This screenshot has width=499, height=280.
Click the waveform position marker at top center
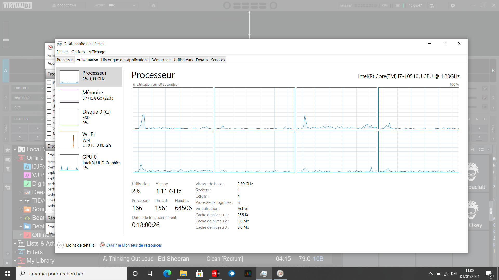pyautogui.click(x=249, y=23)
